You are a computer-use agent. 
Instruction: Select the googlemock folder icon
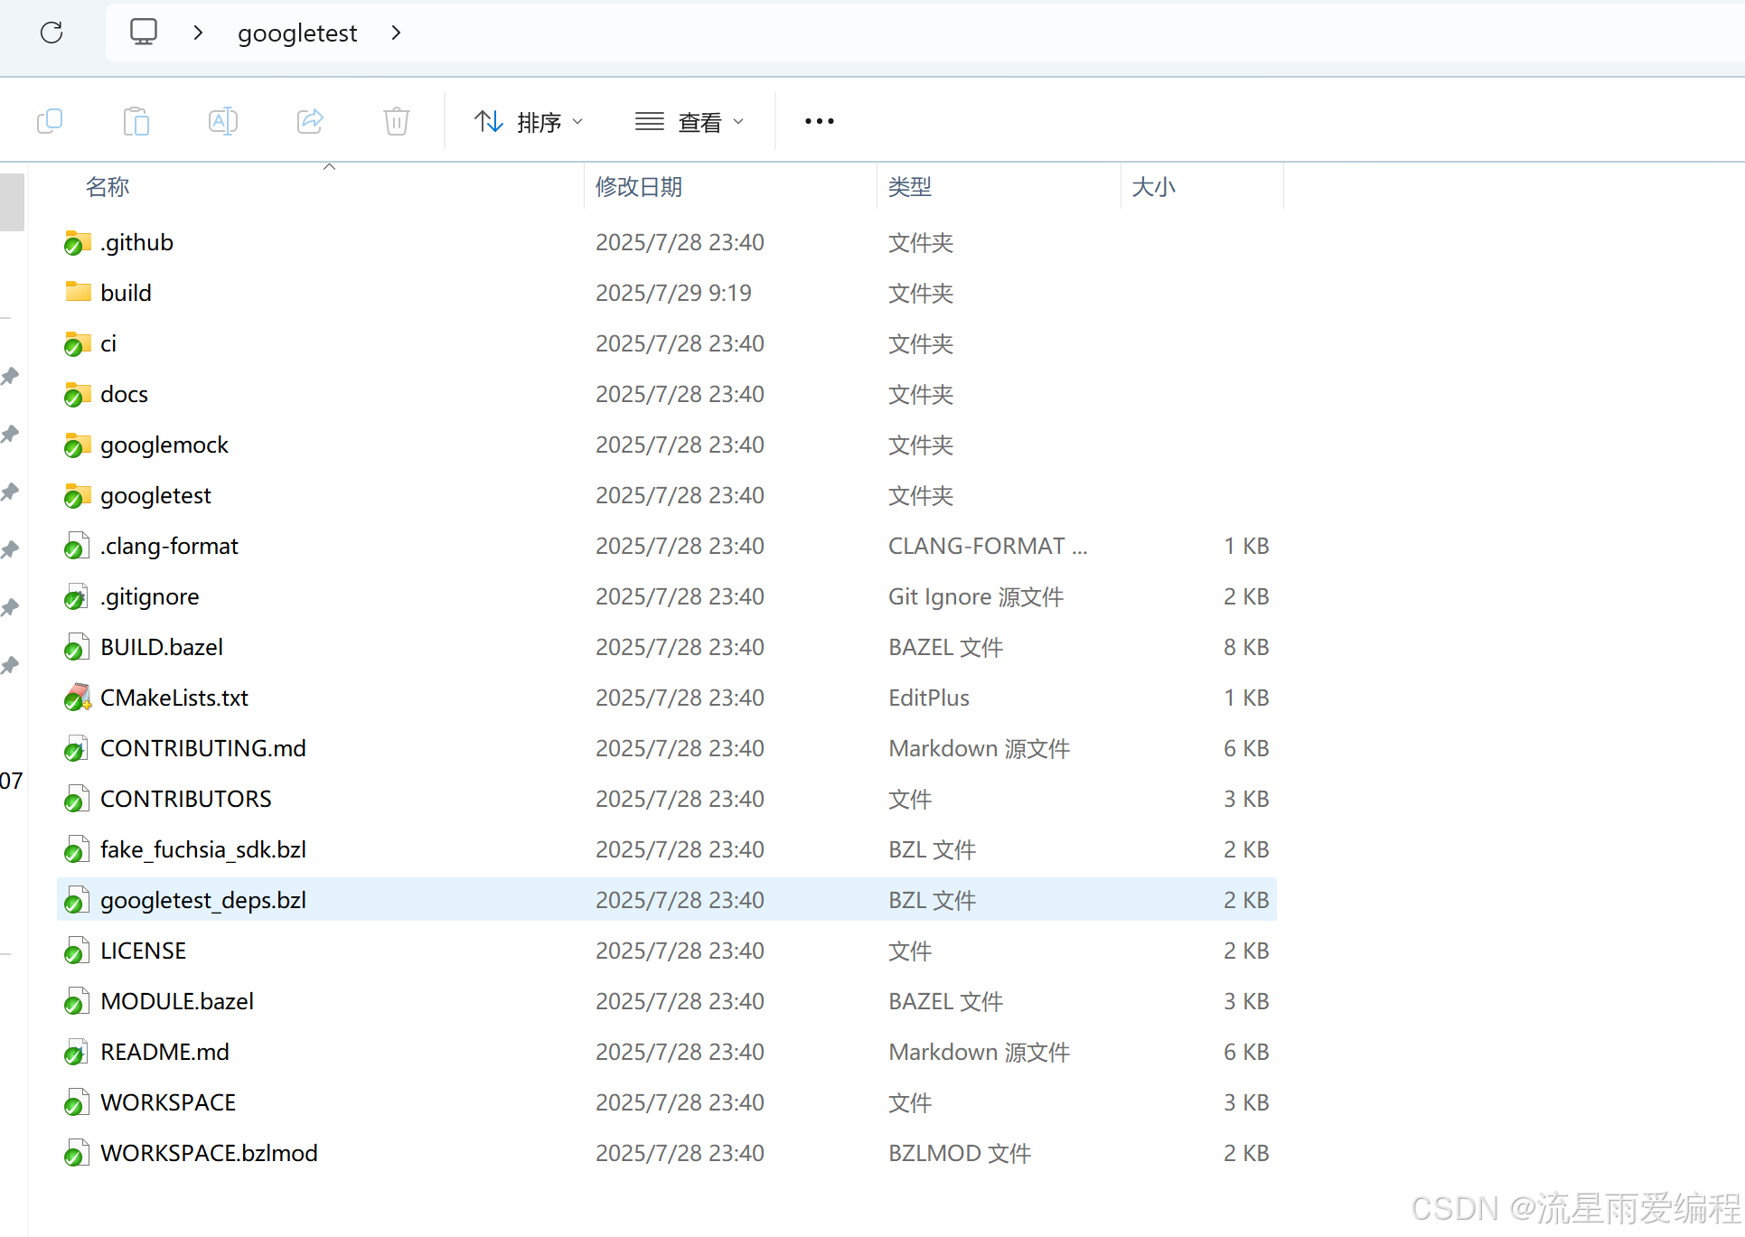(78, 445)
